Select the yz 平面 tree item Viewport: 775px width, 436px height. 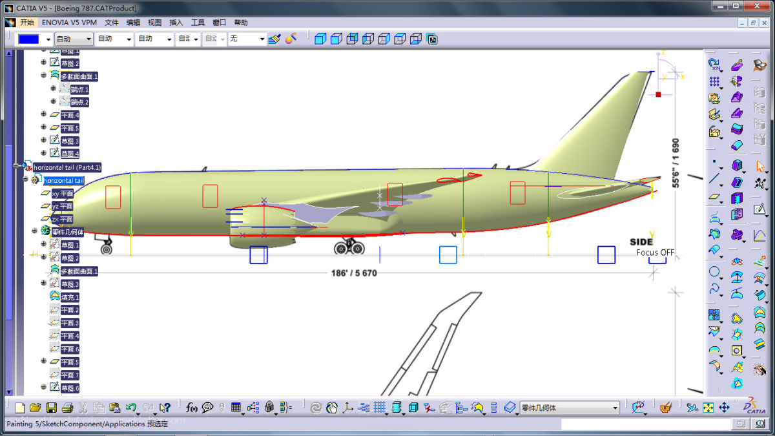(62, 206)
